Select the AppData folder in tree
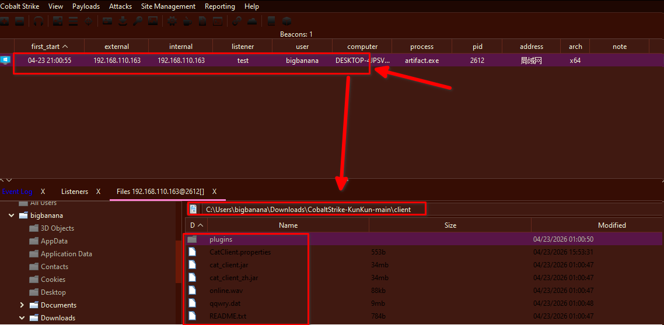 click(x=54, y=241)
